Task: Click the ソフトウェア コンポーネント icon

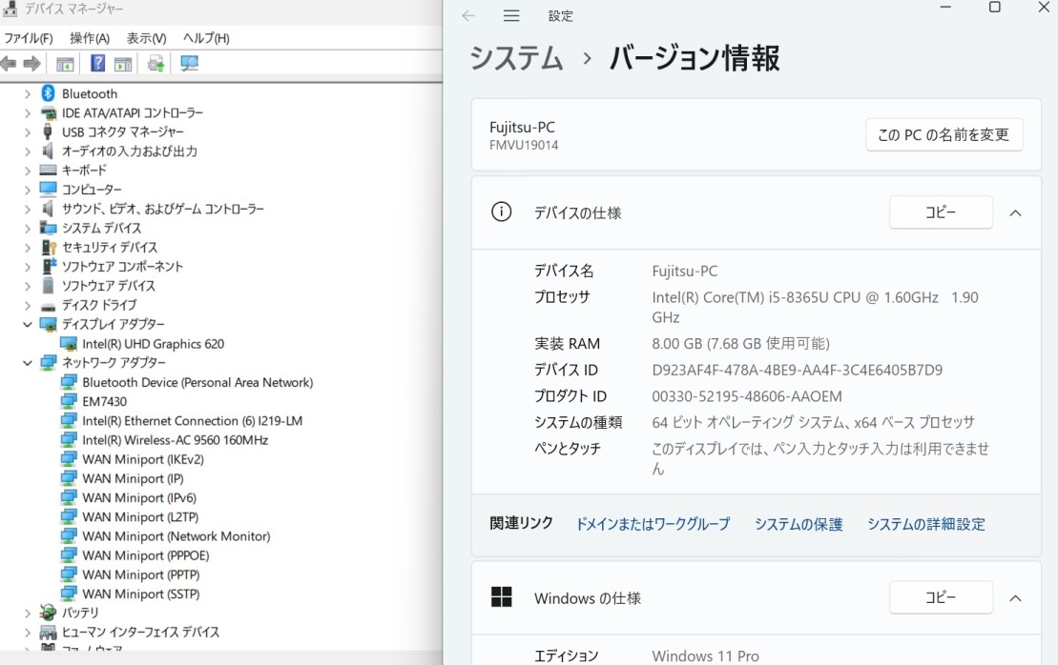Action: [x=48, y=266]
